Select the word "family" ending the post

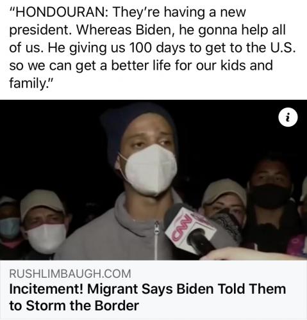pos(26,83)
